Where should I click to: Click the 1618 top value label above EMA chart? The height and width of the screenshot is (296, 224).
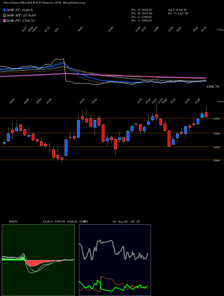[x=204, y=30]
